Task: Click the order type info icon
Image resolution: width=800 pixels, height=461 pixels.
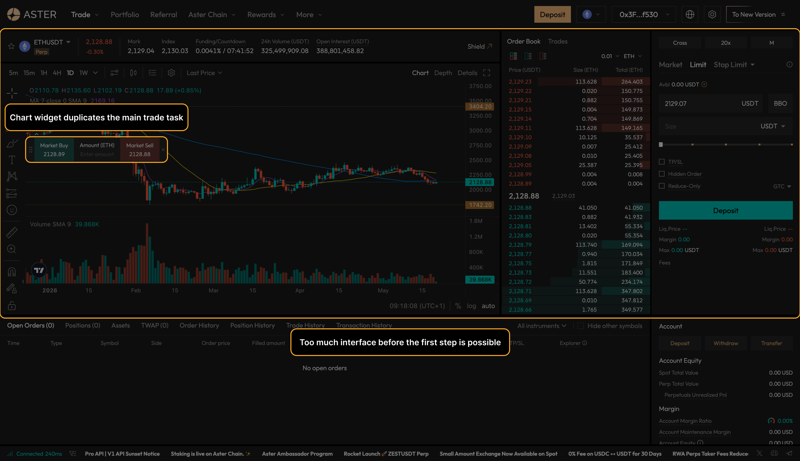Action: pyautogui.click(x=790, y=65)
